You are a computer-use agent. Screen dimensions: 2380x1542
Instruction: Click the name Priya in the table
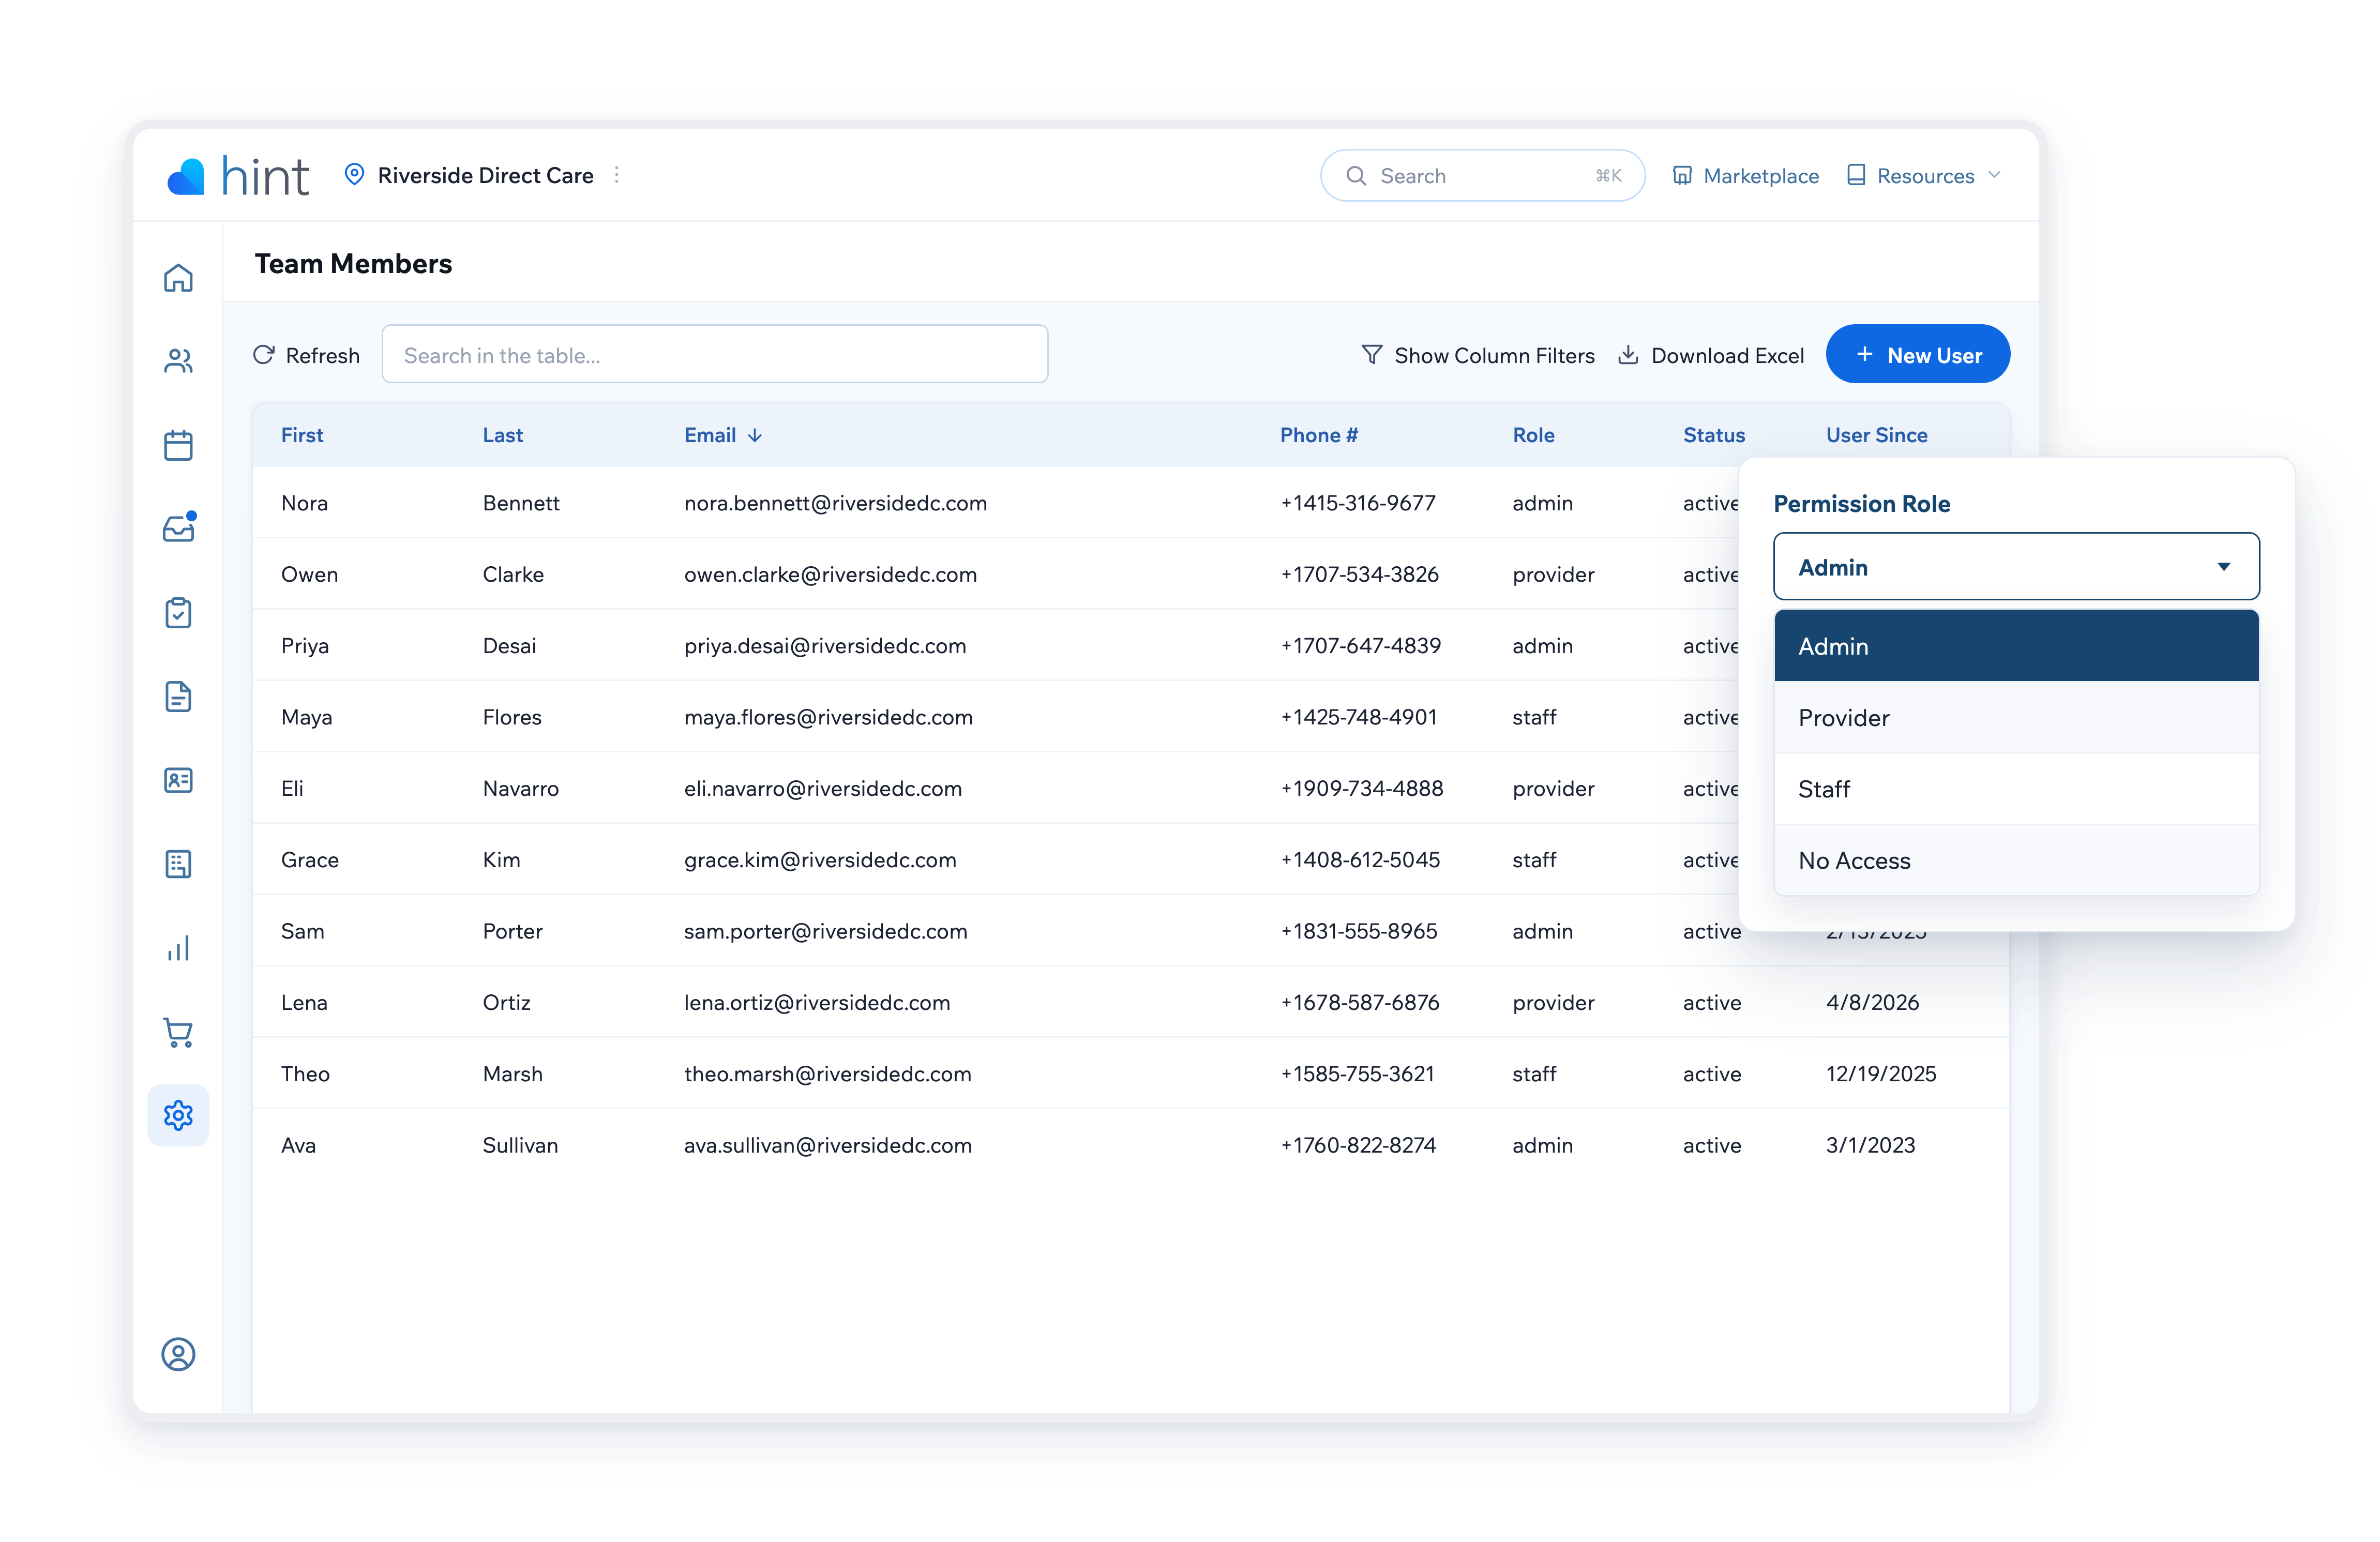click(x=305, y=646)
